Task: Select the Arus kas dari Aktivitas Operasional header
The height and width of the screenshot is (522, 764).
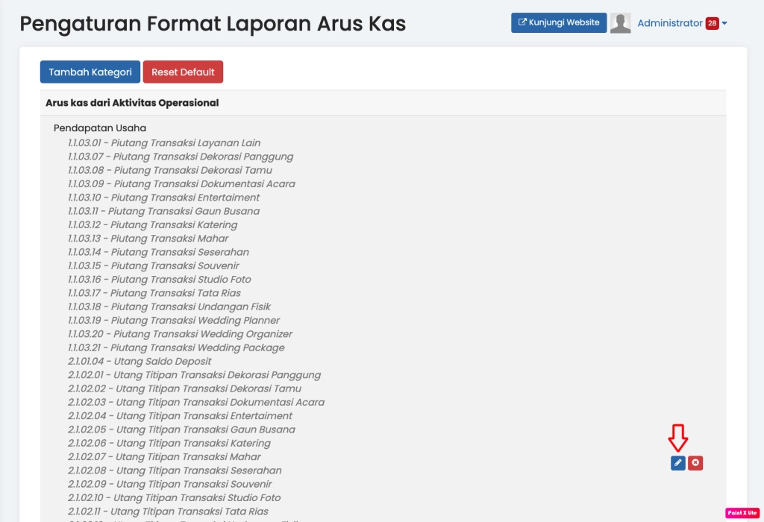Action: pyautogui.click(x=131, y=102)
